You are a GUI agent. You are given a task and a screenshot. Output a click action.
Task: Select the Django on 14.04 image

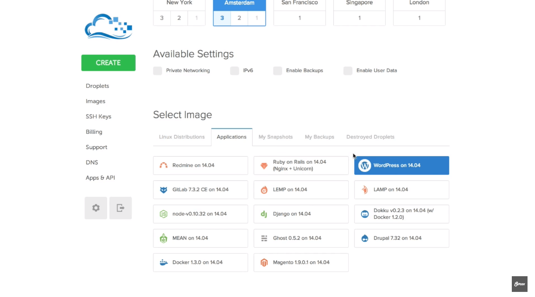tap(301, 214)
